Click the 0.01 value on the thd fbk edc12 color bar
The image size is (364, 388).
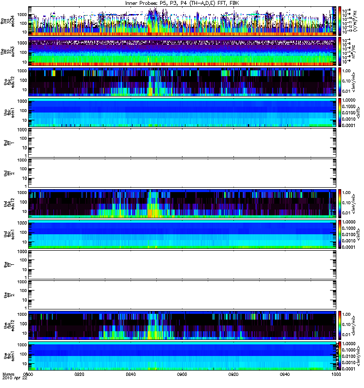[x=347, y=213]
